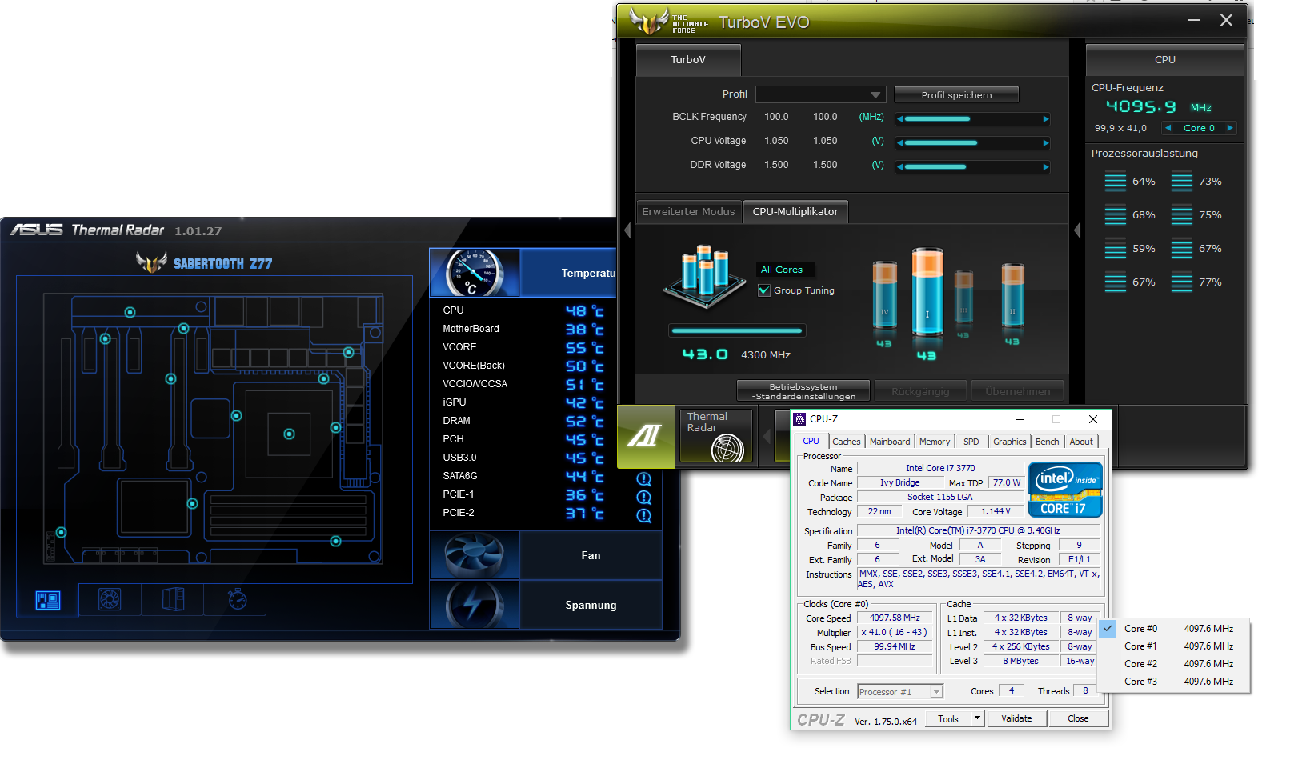This screenshot has width=1306, height=760.
Task: Click the info icon next to PCIE-1
Action: coord(644,498)
